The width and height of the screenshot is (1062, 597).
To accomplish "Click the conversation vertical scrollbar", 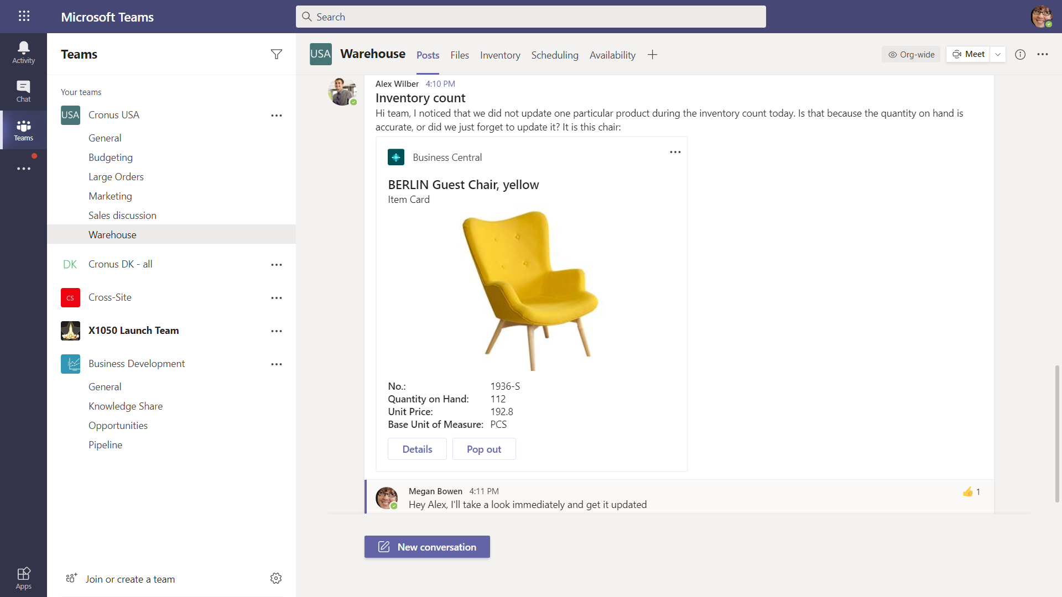I will click(1056, 433).
